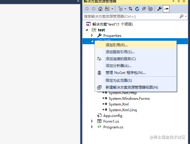Viewport: 190px width, 144px height.
Task: Click the magnifier search icon
Action: pyautogui.click(x=182, y=16)
